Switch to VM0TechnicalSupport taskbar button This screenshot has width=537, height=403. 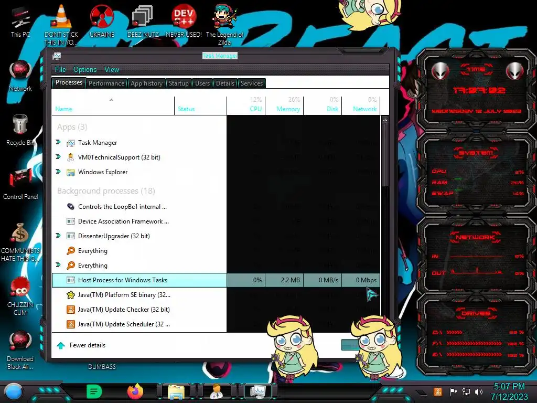(217, 391)
